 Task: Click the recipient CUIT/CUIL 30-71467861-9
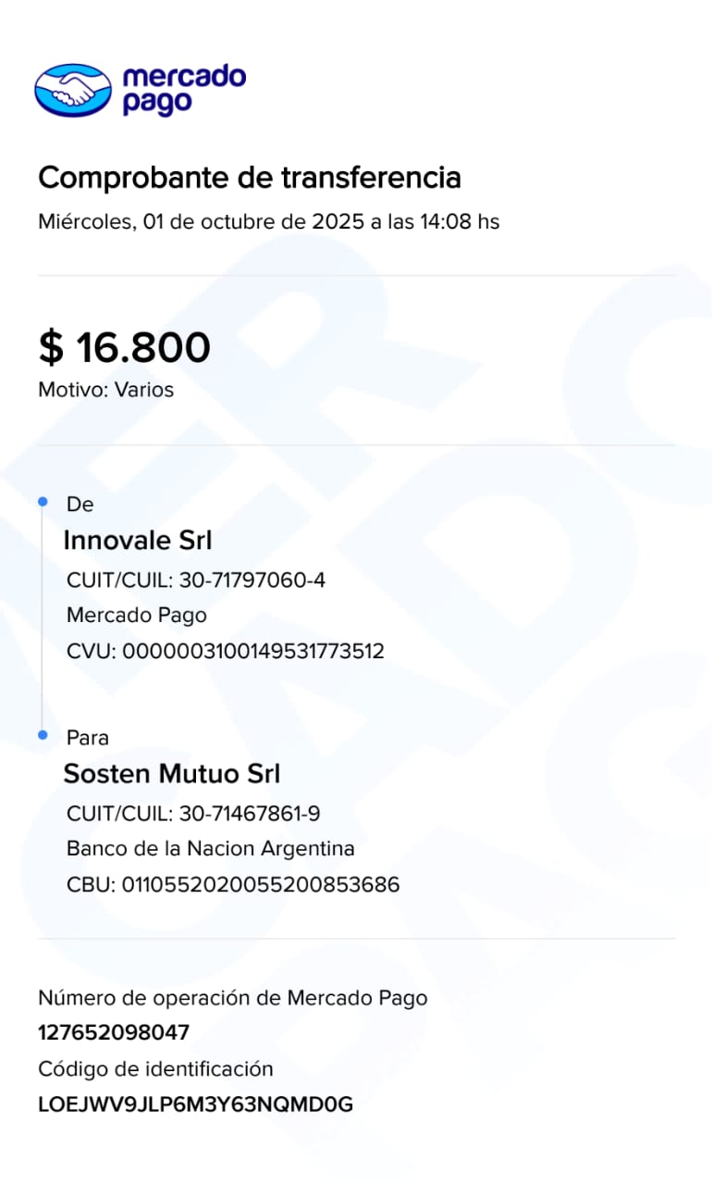193,814
